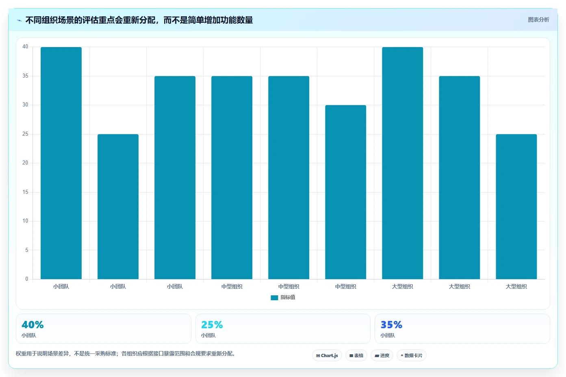Click the y-axis label 40
This screenshot has height=377, width=566.
[x=25, y=47]
